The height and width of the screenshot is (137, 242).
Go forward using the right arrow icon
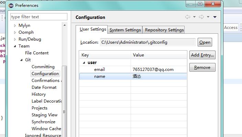tap(201, 17)
